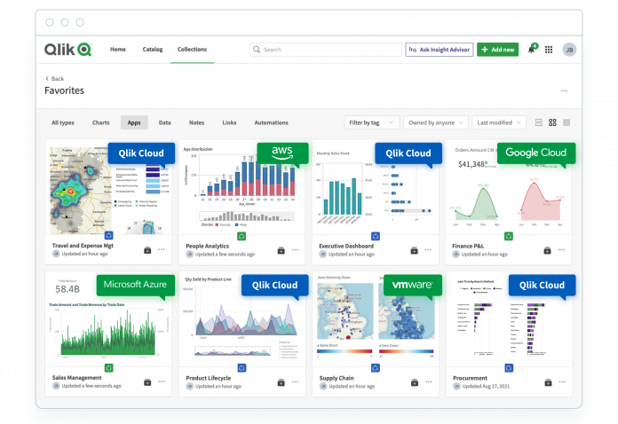Click Product Lifecycle space icon
This screenshot has width=618, height=424.
tap(281, 382)
